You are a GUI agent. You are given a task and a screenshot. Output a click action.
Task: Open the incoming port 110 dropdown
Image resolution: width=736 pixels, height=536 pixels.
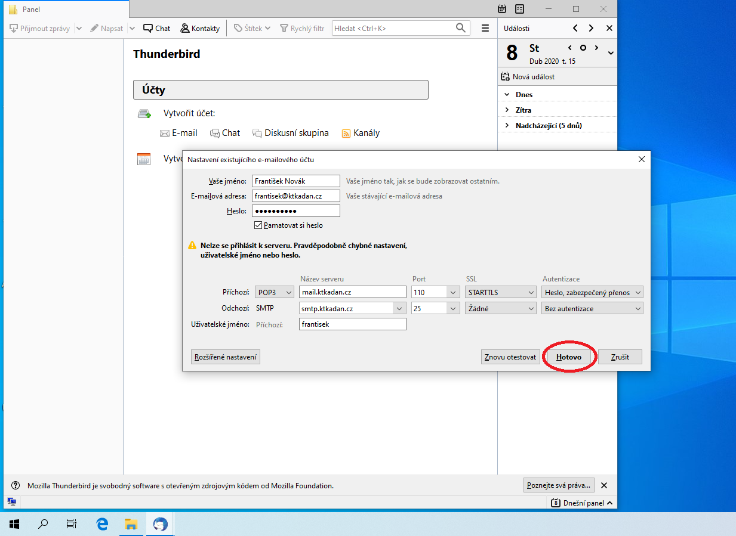[x=453, y=292]
